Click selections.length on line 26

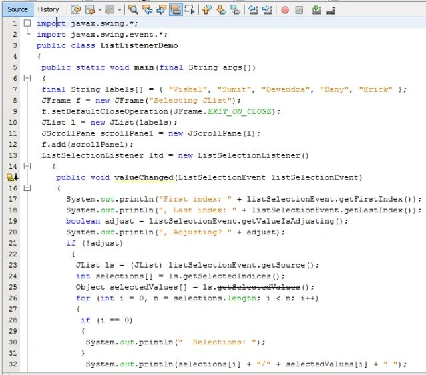[214, 298]
